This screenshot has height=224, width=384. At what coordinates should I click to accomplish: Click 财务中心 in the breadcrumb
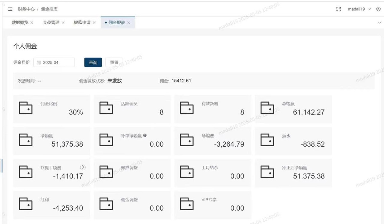pyautogui.click(x=26, y=9)
